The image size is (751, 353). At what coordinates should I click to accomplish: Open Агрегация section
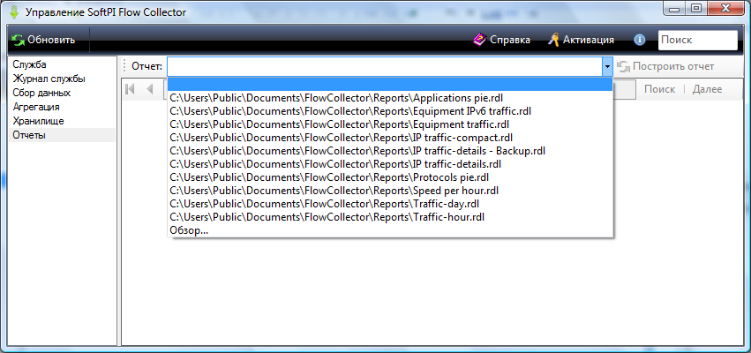click(63, 107)
